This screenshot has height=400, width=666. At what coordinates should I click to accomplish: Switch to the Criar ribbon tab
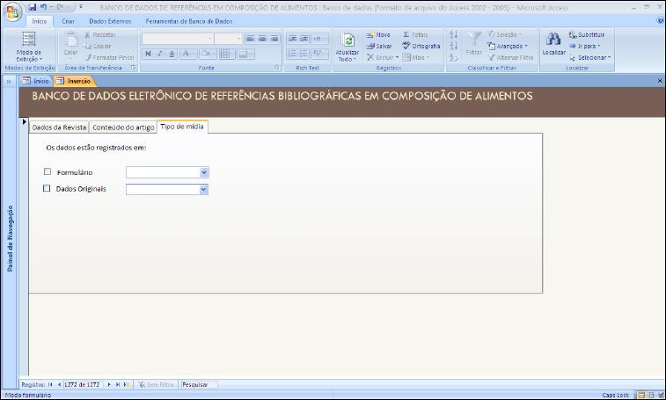68,21
